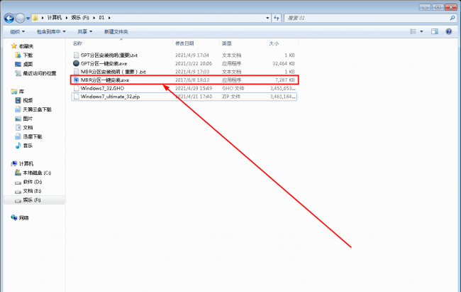Select the 库 node in navigation pane
The image size is (461, 292).
(21, 92)
